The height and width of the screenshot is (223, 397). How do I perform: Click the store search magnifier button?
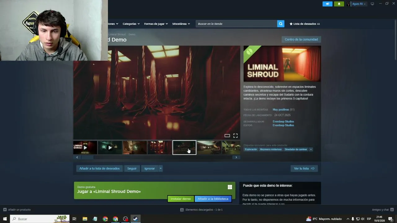281,24
